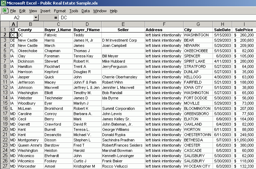Click the Queen Anne's county cell

pos(30,145)
